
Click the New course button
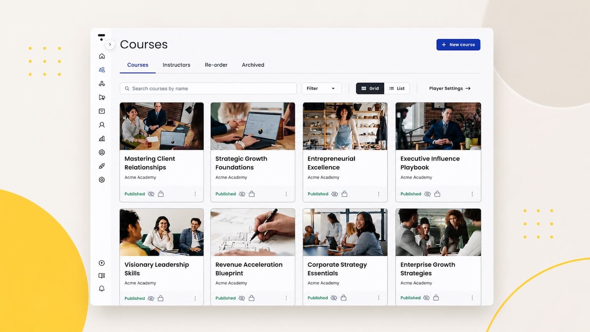tap(458, 45)
